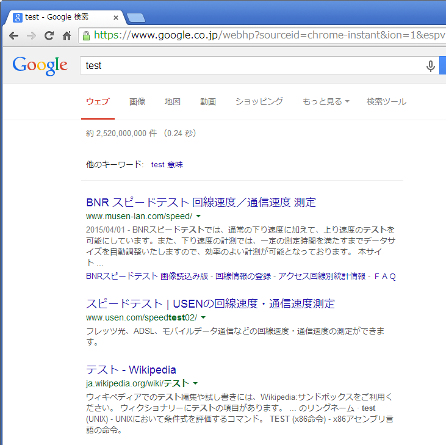Switch to the 動画 tab
The image size is (446, 445).
tap(208, 101)
